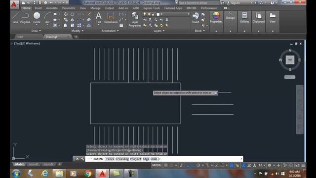Screen dimensions: 316x178
Task: Open the Annotate ribbon tab
Action: coord(52,8)
